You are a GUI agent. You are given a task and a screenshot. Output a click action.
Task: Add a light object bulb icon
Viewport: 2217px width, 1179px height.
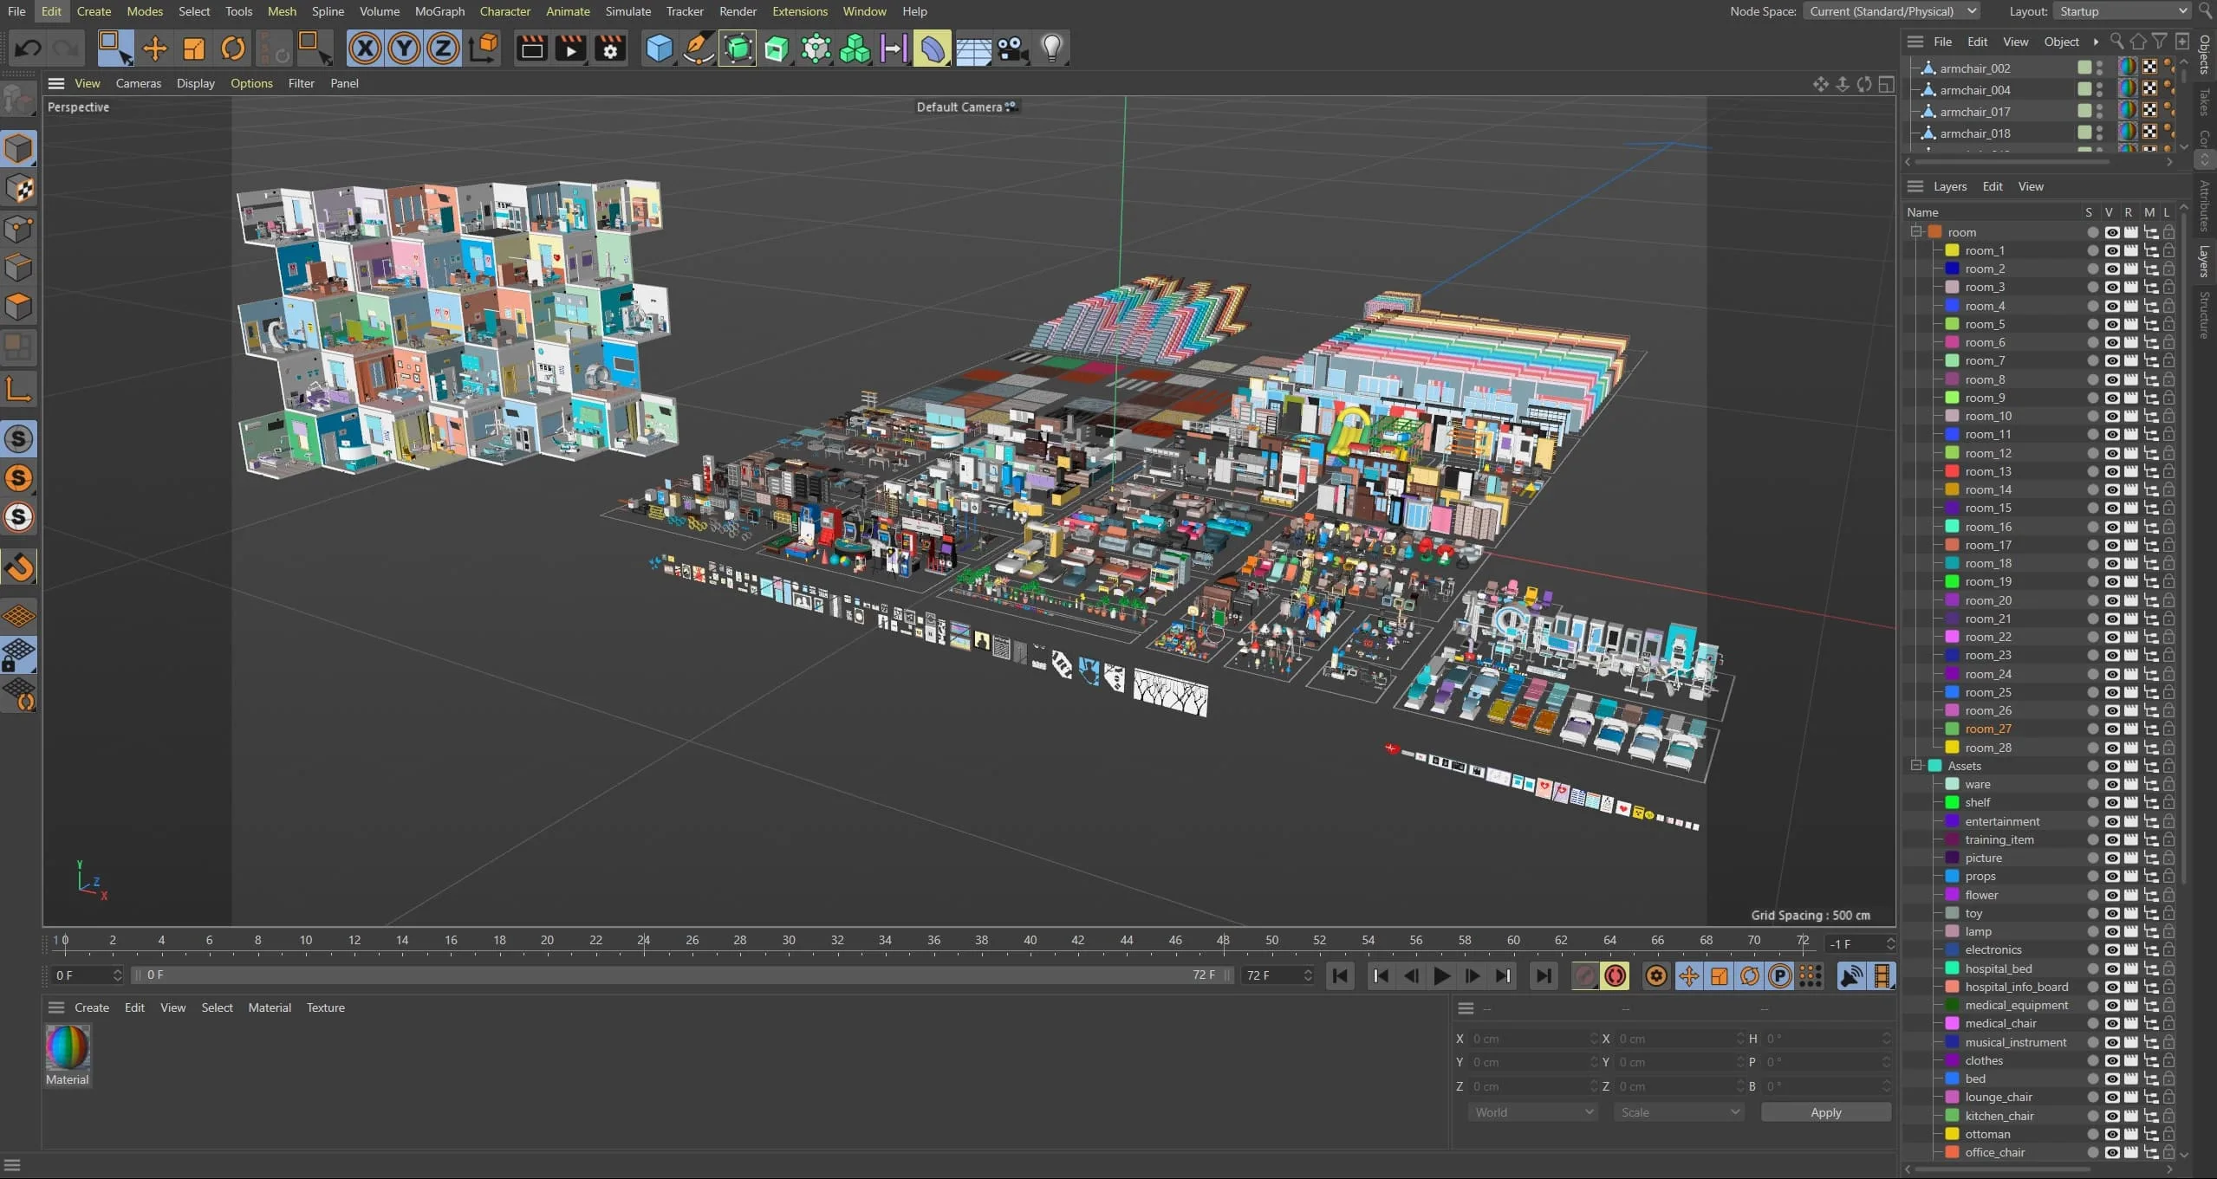coord(1051,48)
